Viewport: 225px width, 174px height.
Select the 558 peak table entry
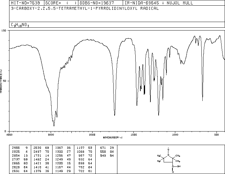(107, 151)
